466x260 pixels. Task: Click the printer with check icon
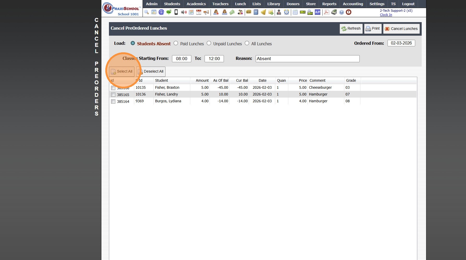click(310, 12)
